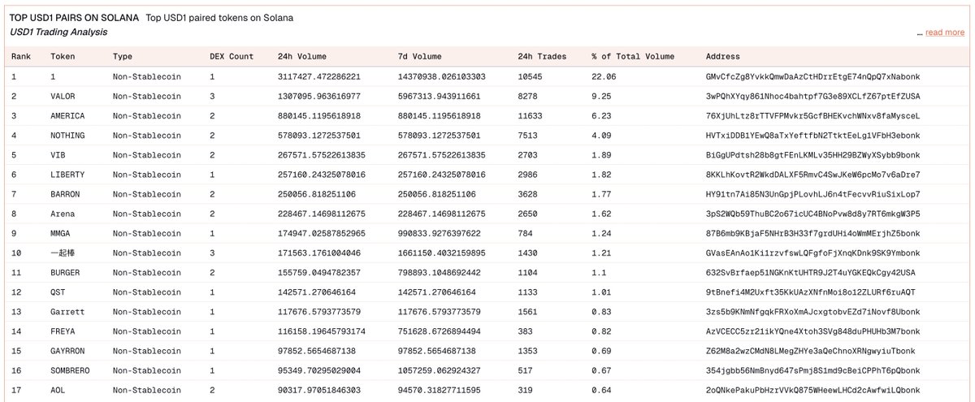This screenshot has height=402, width=975.
Task: Click Non-Stablecoin type in LIBERTY row
Action: coord(147,174)
